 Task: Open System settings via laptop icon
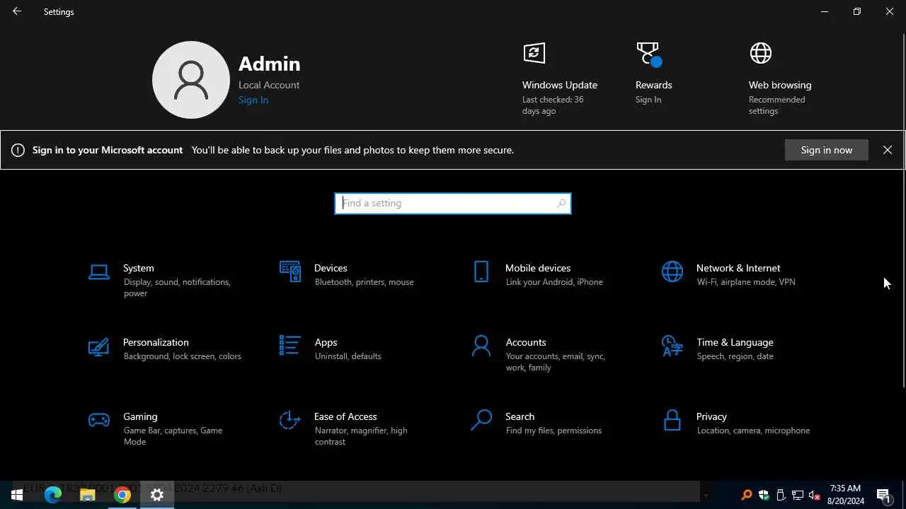[x=99, y=271]
